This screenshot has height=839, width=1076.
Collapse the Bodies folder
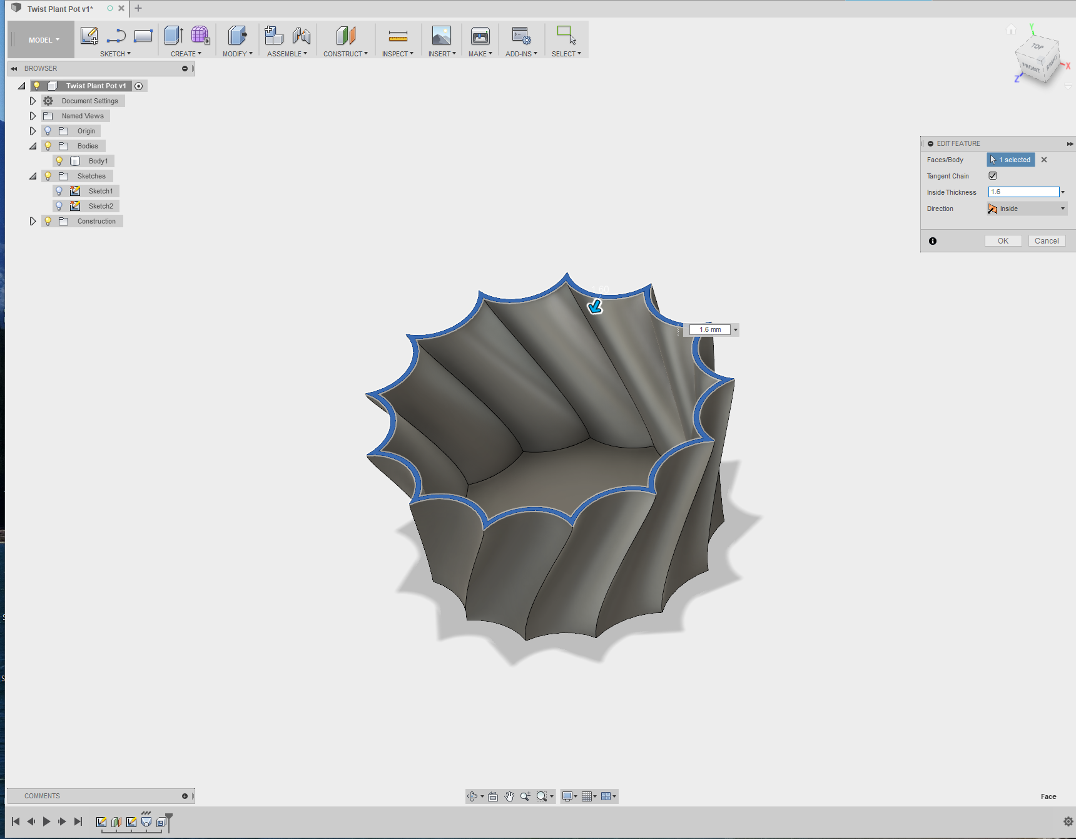point(33,146)
